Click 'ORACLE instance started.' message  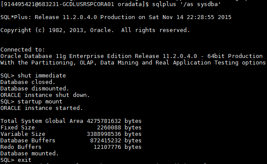click(41, 108)
